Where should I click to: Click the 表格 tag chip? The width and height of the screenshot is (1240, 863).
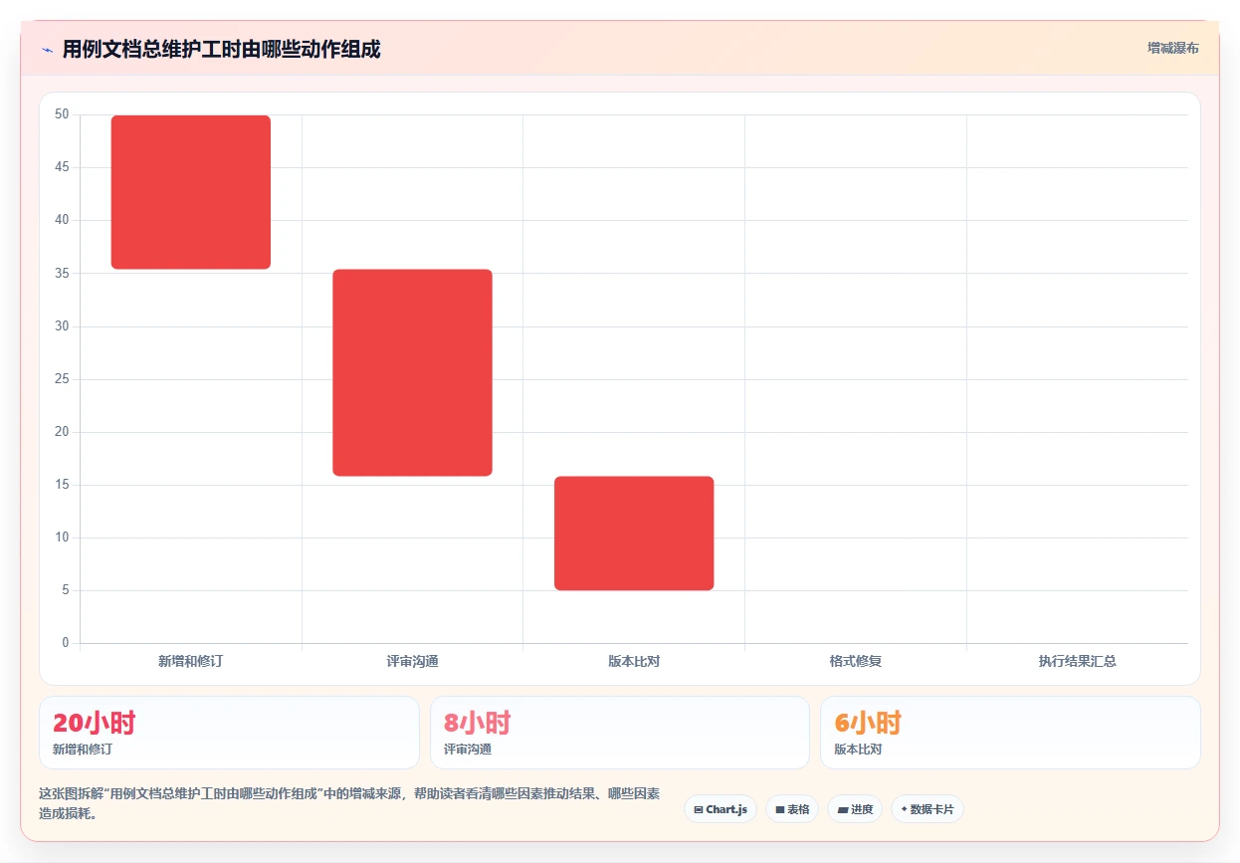(x=792, y=809)
